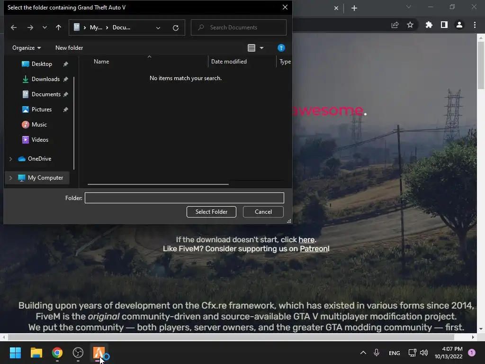Screen dimensions: 485x364
Task: Click the horizontal scrollbar in file list
Action: point(158,184)
